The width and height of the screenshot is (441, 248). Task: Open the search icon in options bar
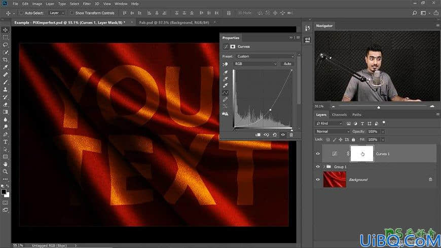[x=414, y=13]
